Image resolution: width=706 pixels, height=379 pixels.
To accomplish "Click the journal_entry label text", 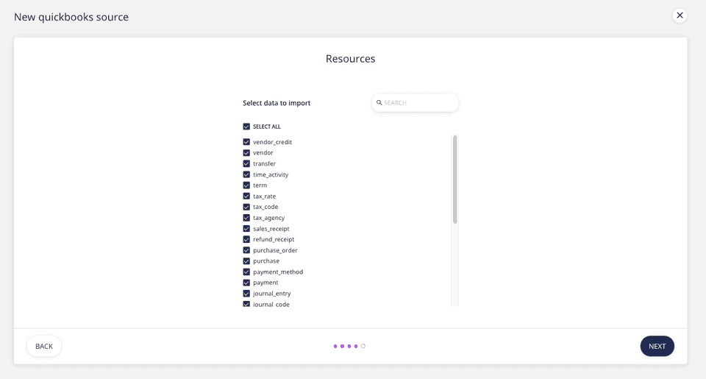I will tap(272, 294).
